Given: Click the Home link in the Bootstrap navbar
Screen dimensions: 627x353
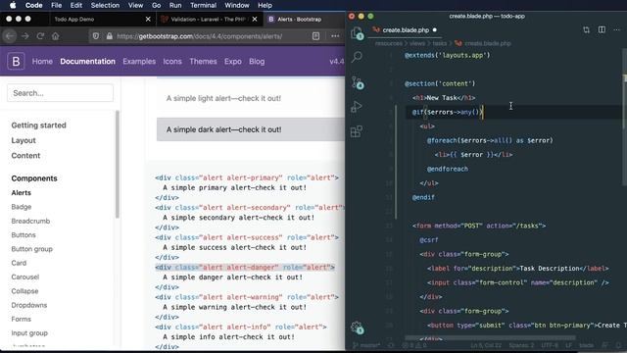Looking at the screenshot, I should pyautogui.click(x=42, y=61).
